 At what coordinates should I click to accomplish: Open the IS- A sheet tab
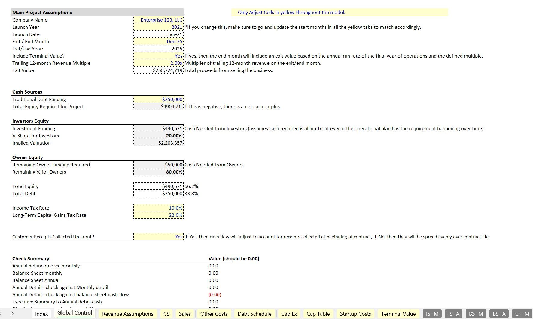click(x=454, y=314)
